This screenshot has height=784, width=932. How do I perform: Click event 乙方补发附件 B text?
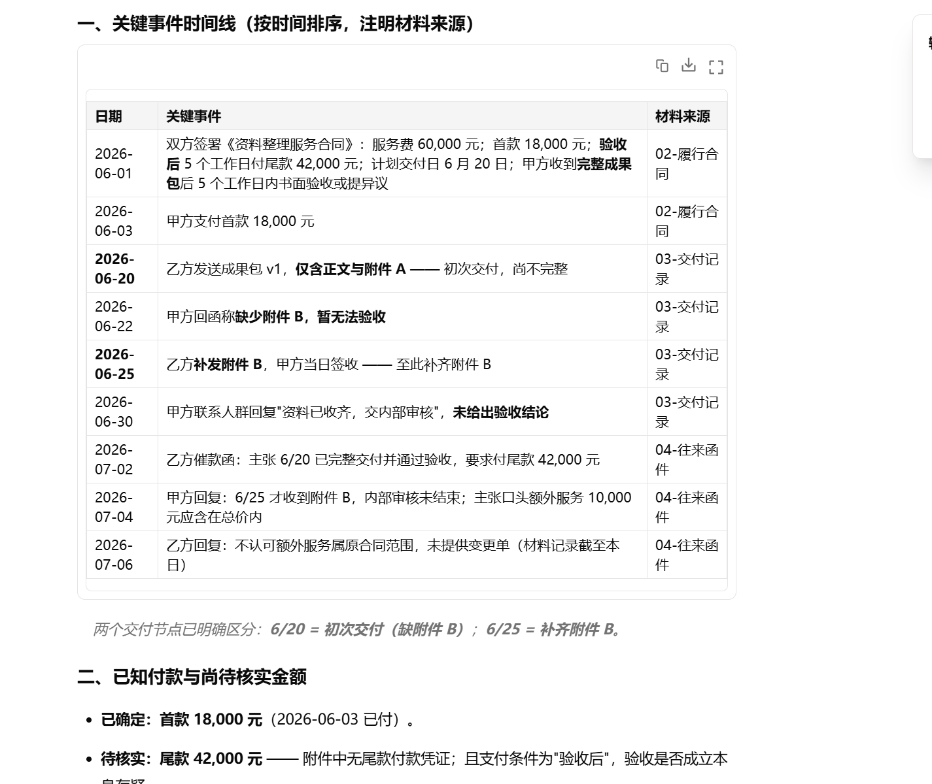point(328,364)
